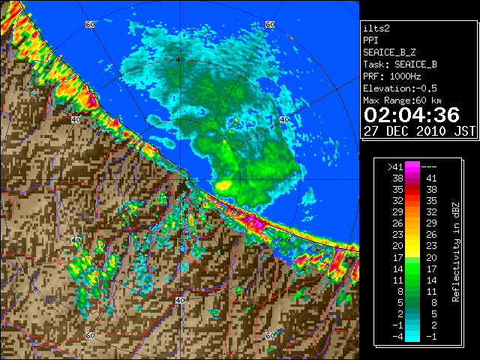480x360 pixels.
Task: Click the "PRF: 1000Hz" entry
Action: (392, 76)
